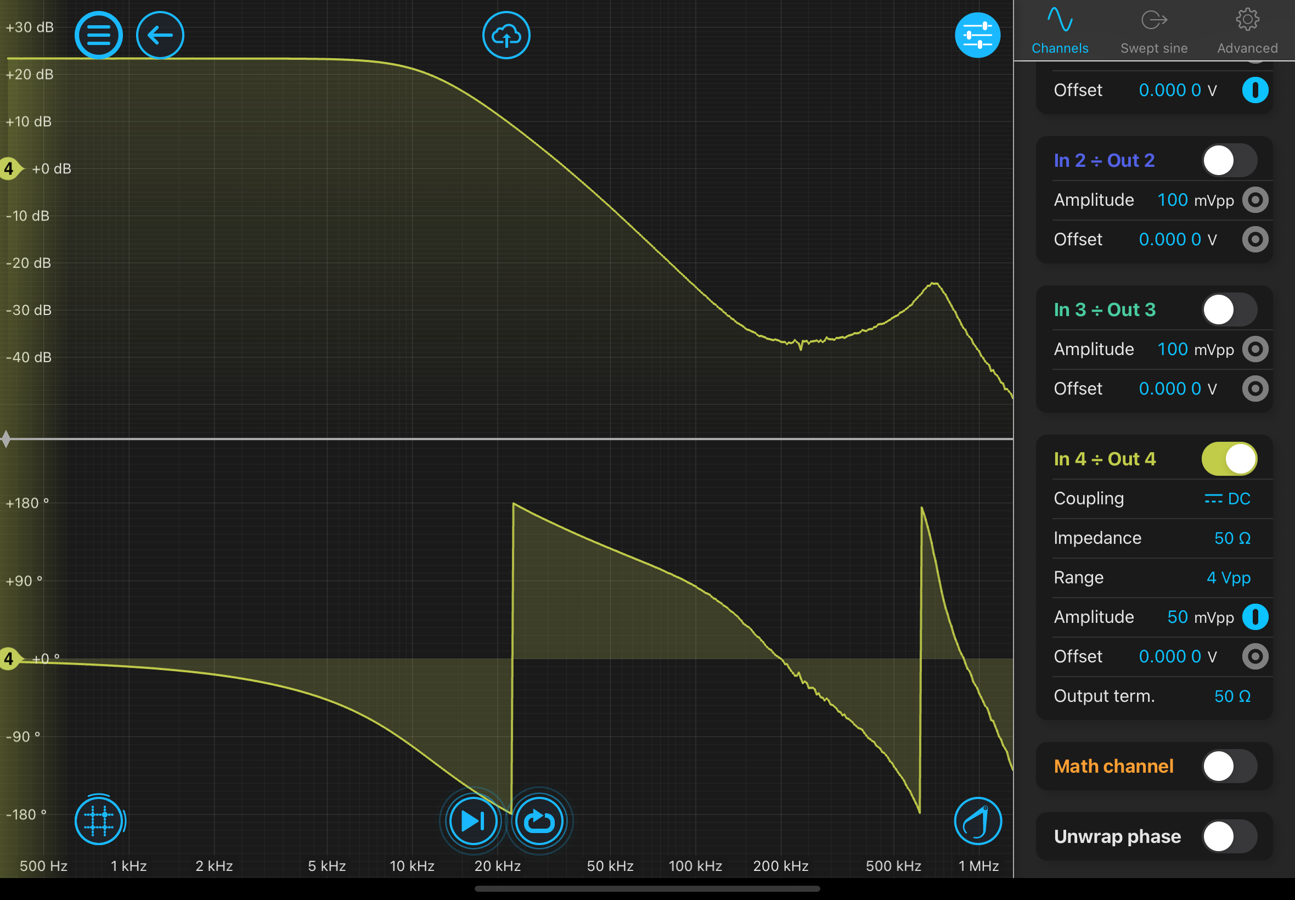Tap the continuous loop sweep button

[539, 821]
